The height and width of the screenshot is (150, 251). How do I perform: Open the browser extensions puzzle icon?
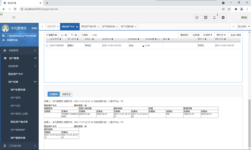[236, 9]
